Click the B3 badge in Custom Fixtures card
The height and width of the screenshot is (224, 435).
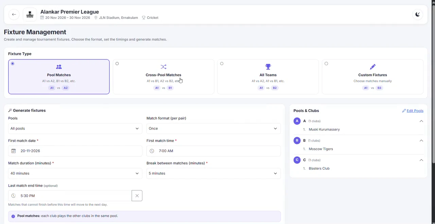379,88
